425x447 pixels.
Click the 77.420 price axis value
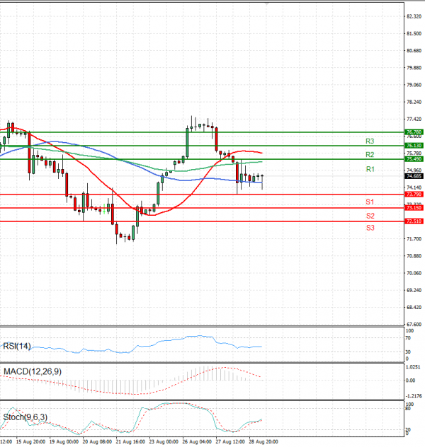click(x=414, y=119)
